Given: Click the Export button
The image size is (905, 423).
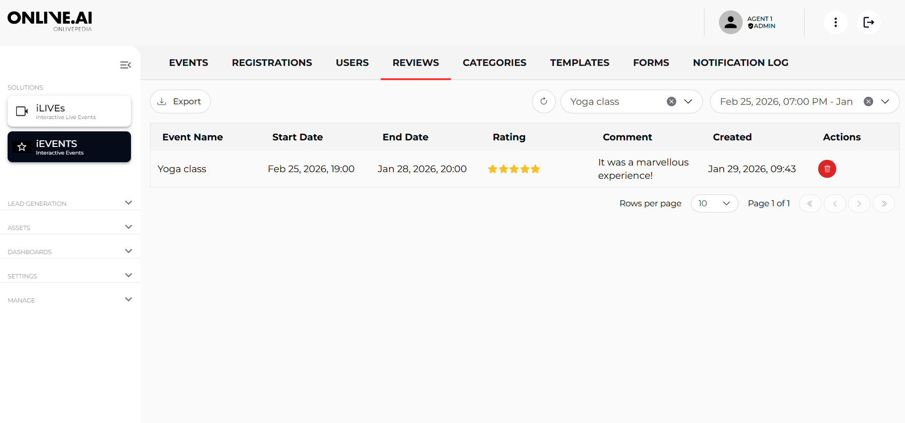Looking at the screenshot, I should click(180, 101).
